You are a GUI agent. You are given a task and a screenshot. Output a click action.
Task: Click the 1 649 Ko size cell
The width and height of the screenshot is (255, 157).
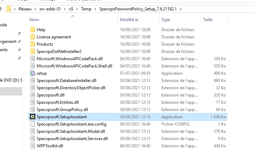coord(218,117)
